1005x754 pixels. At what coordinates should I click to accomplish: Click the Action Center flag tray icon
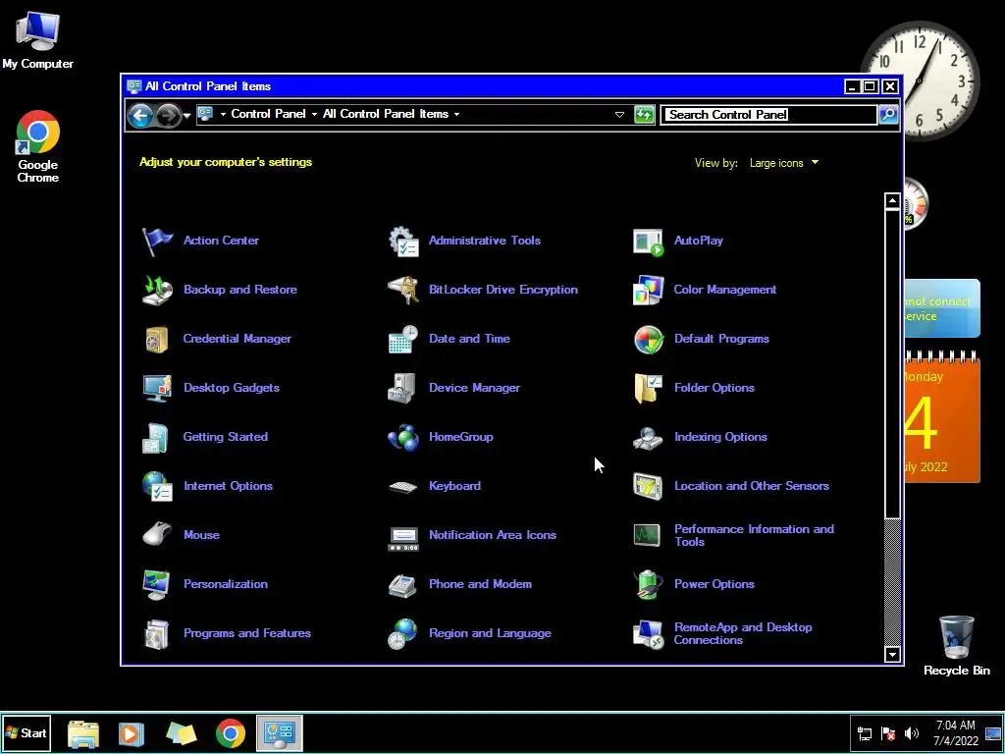[888, 733]
